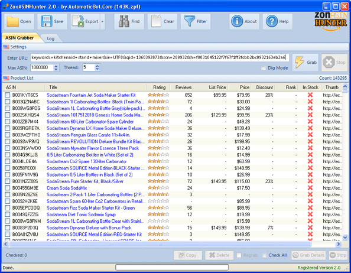The width and height of the screenshot is (351, 273).
Task: Click the Delete X icon at bottom
Action: (212, 255)
